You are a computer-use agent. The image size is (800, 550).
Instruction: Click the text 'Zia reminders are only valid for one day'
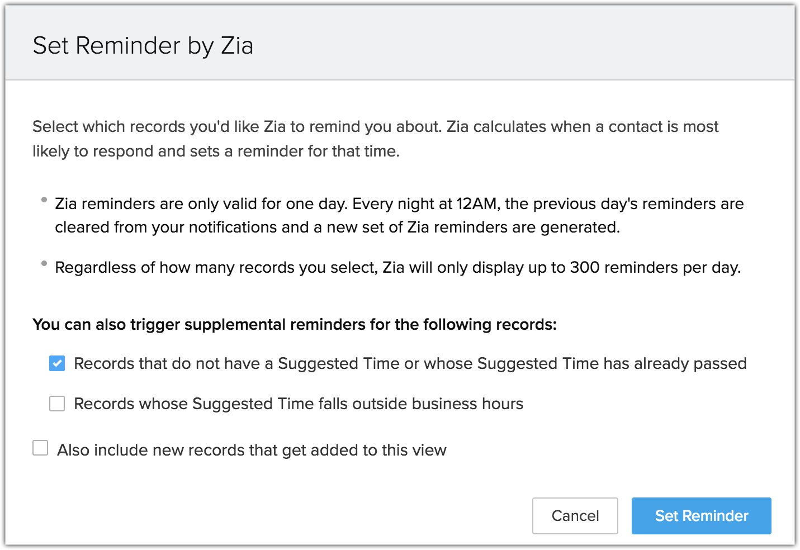coord(201,203)
